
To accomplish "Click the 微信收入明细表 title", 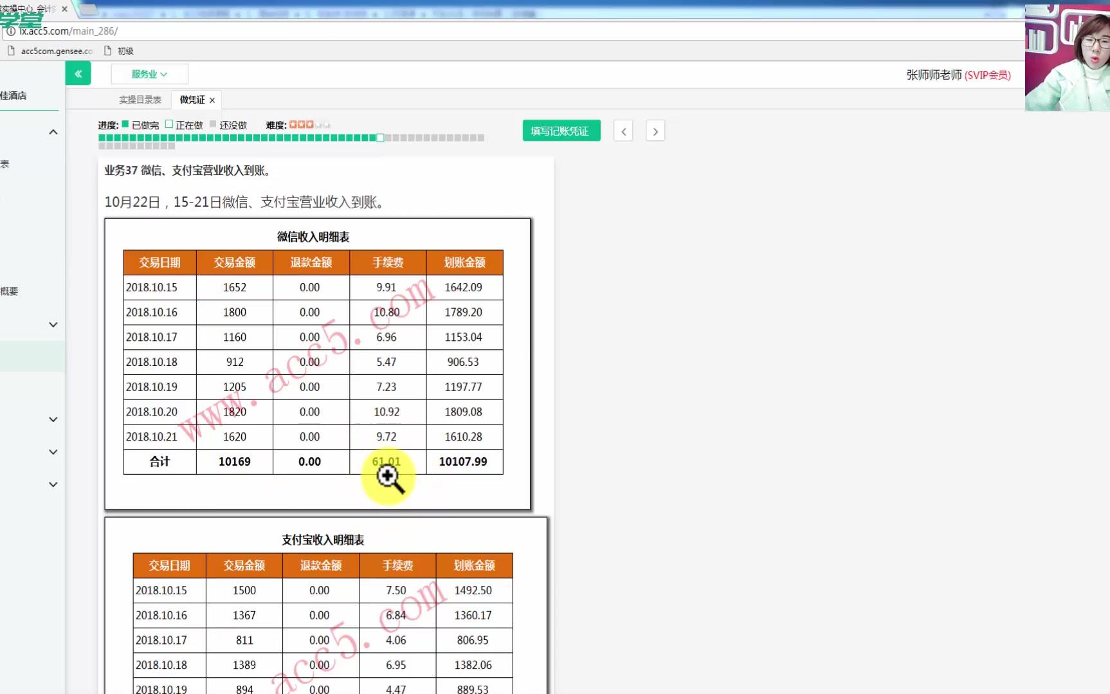I will 313,237.
